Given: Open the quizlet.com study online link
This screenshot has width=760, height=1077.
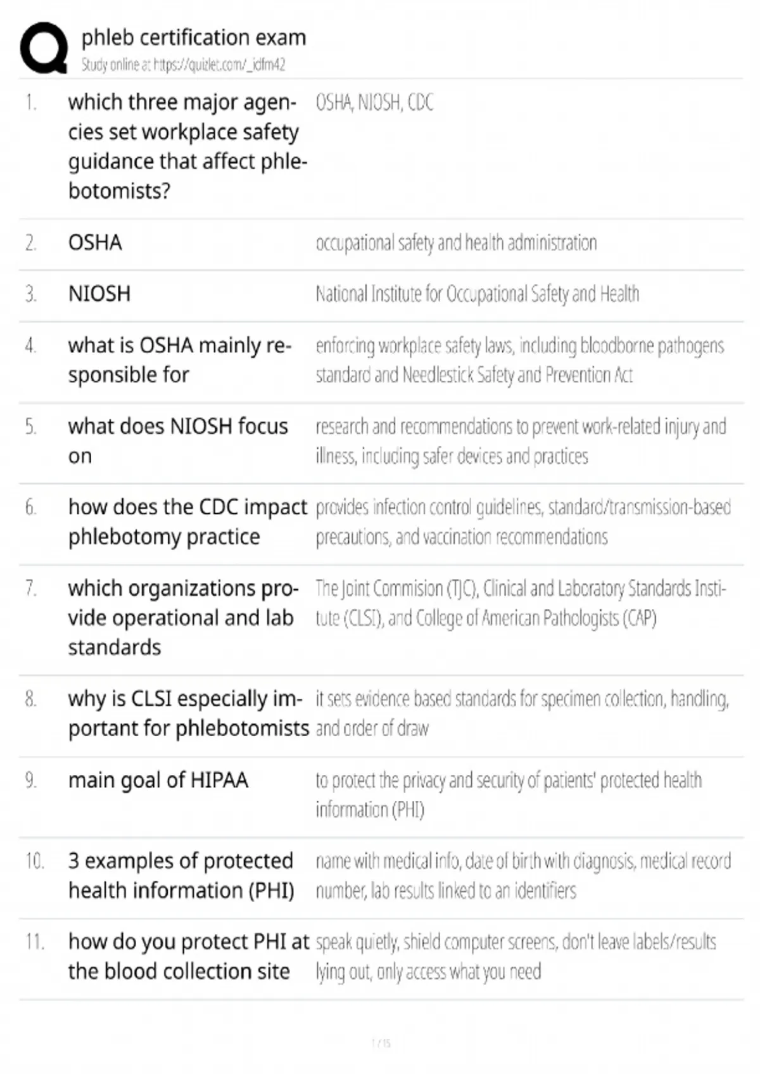Looking at the screenshot, I should click(x=183, y=65).
